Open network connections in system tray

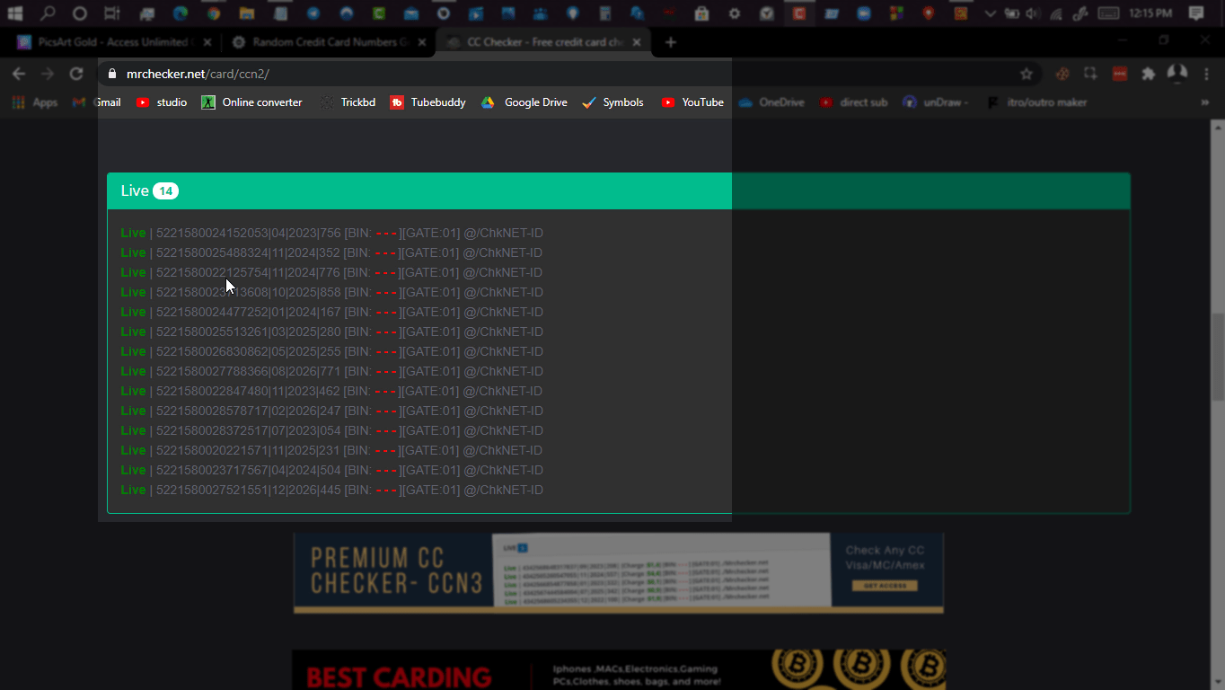1056,13
